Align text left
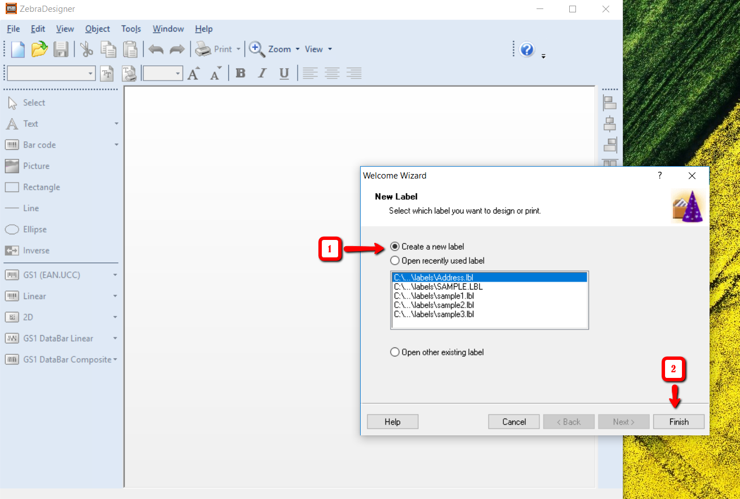The width and height of the screenshot is (740, 499). click(310, 73)
